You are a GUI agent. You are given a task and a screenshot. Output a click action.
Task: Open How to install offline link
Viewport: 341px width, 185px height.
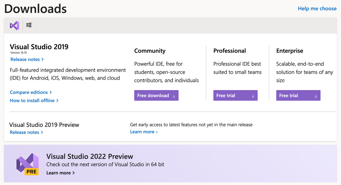click(x=34, y=100)
